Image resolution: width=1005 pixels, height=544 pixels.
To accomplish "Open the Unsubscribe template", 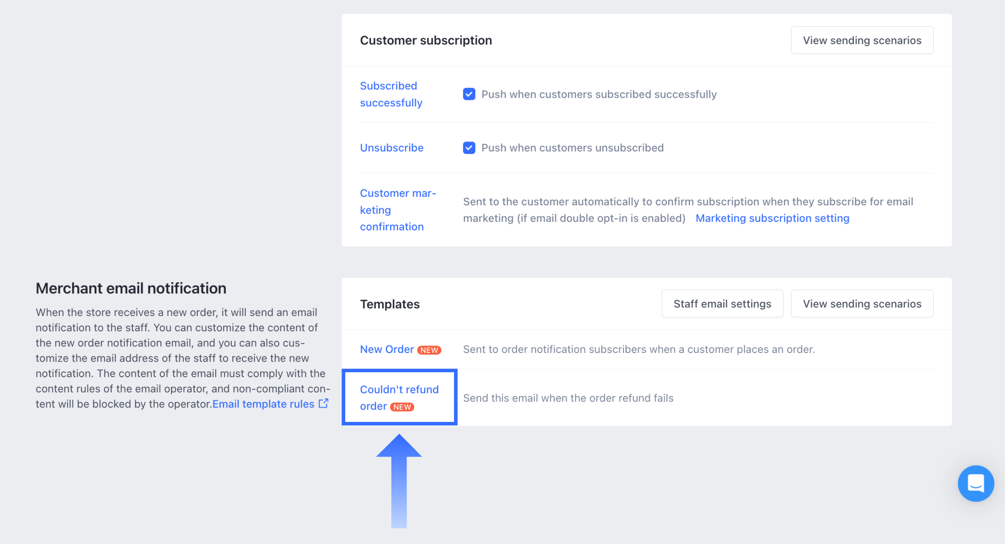I will point(392,148).
